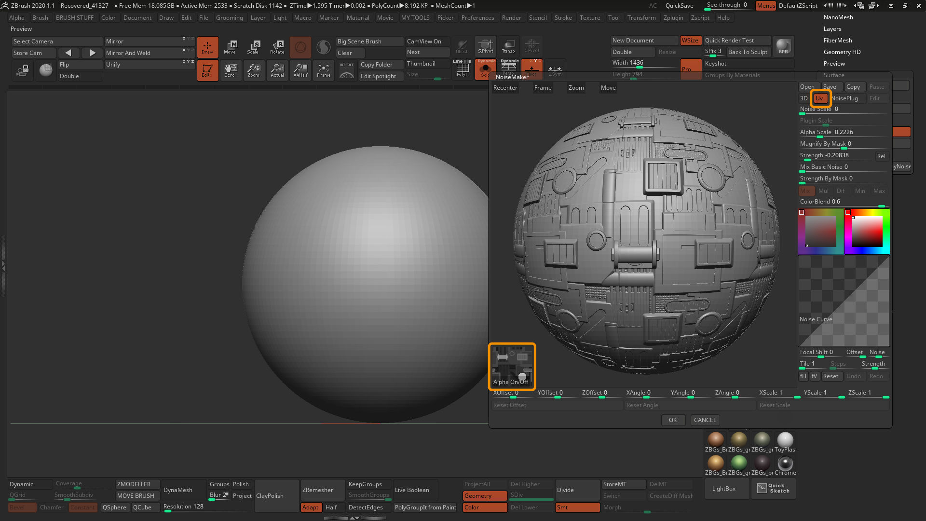The width and height of the screenshot is (926, 521).
Task: Open the Stroke menu
Action: 563,18
